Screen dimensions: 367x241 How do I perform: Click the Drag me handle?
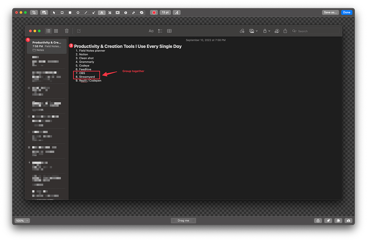coord(183,221)
